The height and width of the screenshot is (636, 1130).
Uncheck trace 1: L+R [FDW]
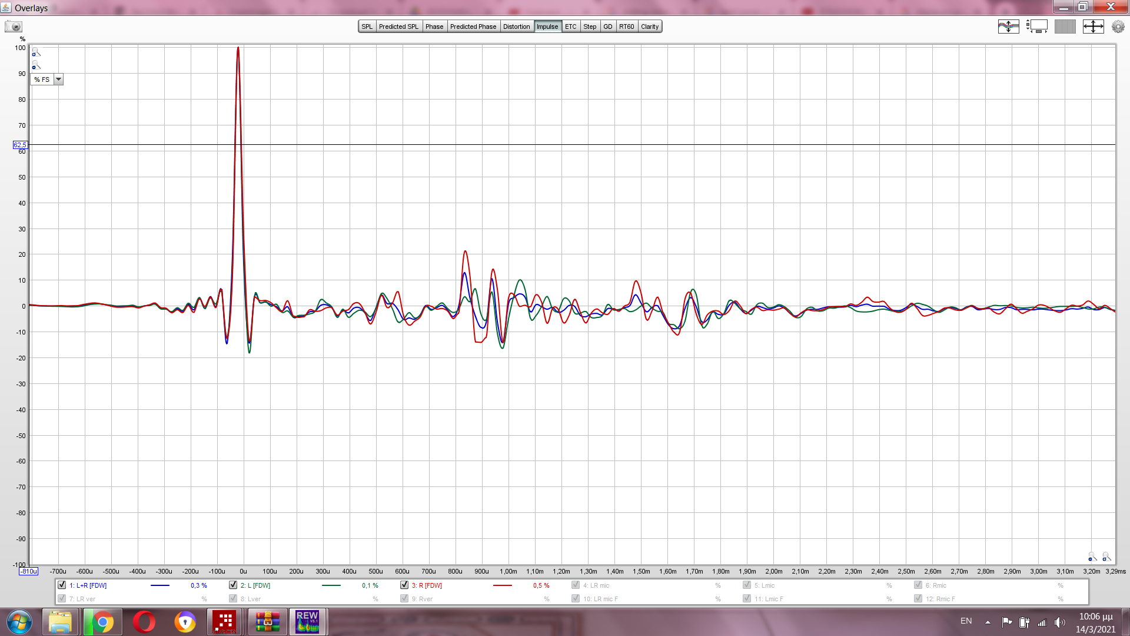coord(62,585)
